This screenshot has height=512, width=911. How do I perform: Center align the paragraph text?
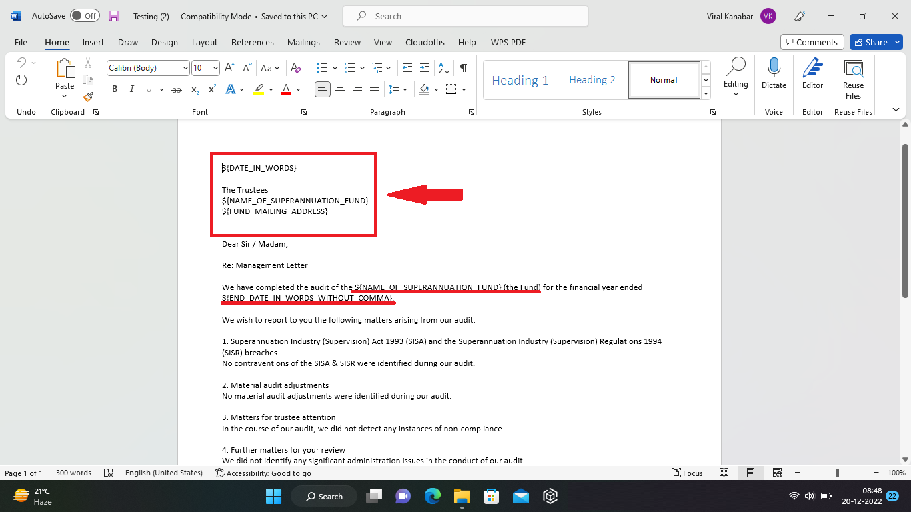(x=340, y=89)
